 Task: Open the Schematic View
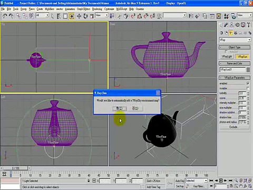click(219, 16)
